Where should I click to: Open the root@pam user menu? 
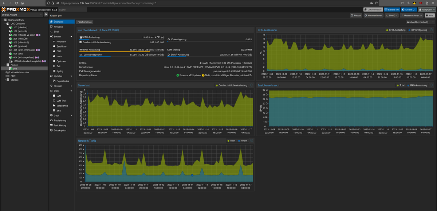426,9
